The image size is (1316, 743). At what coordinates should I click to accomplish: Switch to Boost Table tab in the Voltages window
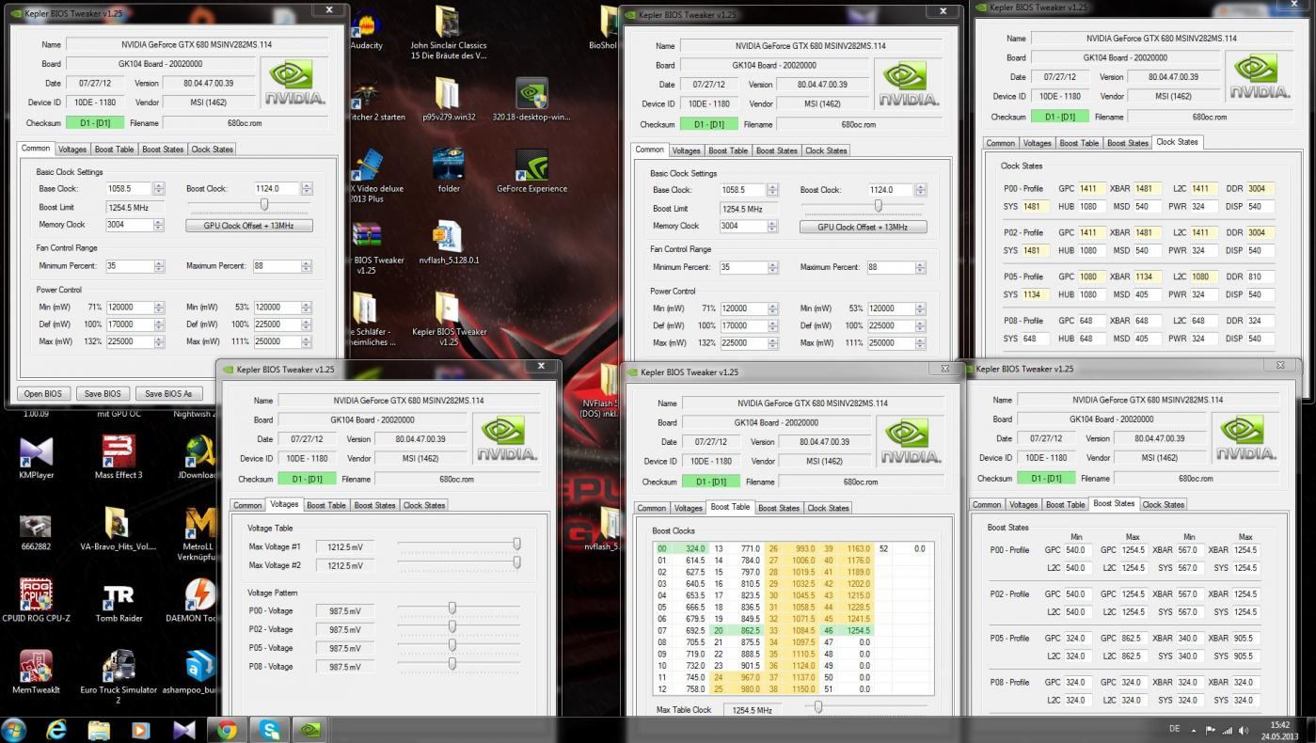[326, 505]
